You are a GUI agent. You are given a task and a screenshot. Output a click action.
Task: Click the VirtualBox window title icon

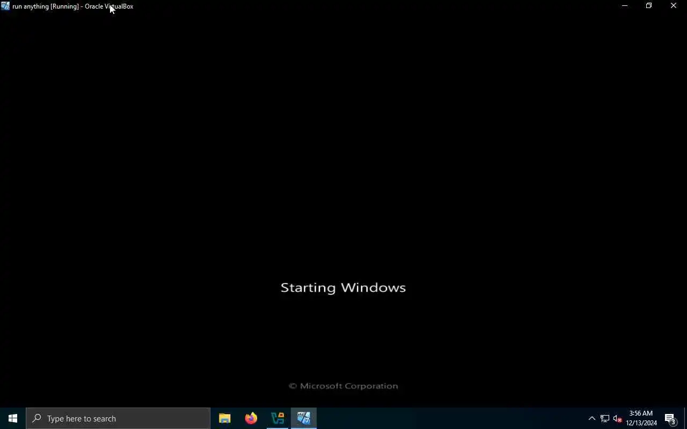click(5, 6)
